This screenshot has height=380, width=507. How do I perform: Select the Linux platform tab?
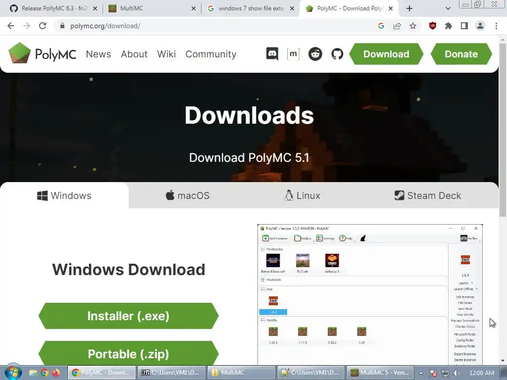(x=302, y=195)
